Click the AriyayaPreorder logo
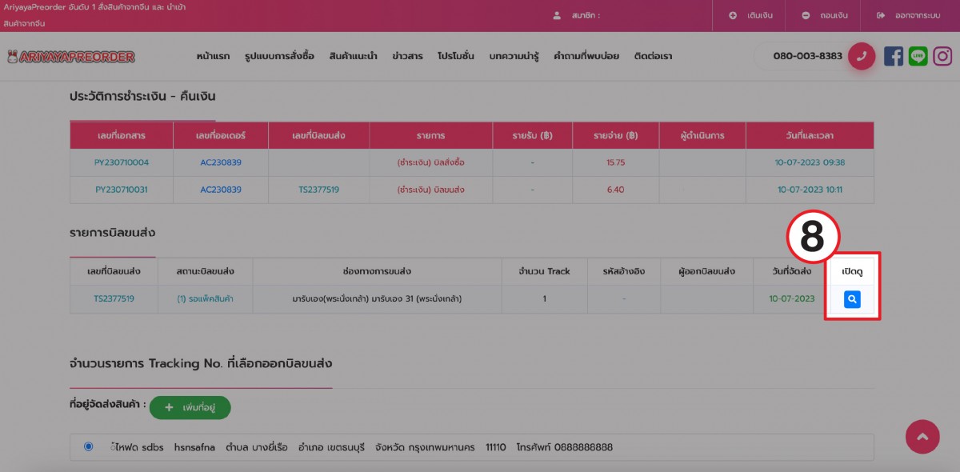 click(70, 57)
